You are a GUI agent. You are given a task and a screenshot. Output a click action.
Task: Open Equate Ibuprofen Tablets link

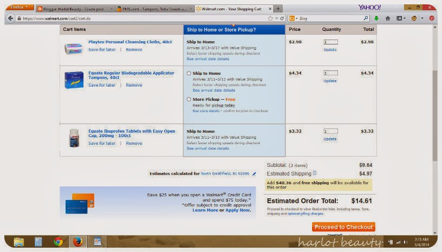[132, 133]
